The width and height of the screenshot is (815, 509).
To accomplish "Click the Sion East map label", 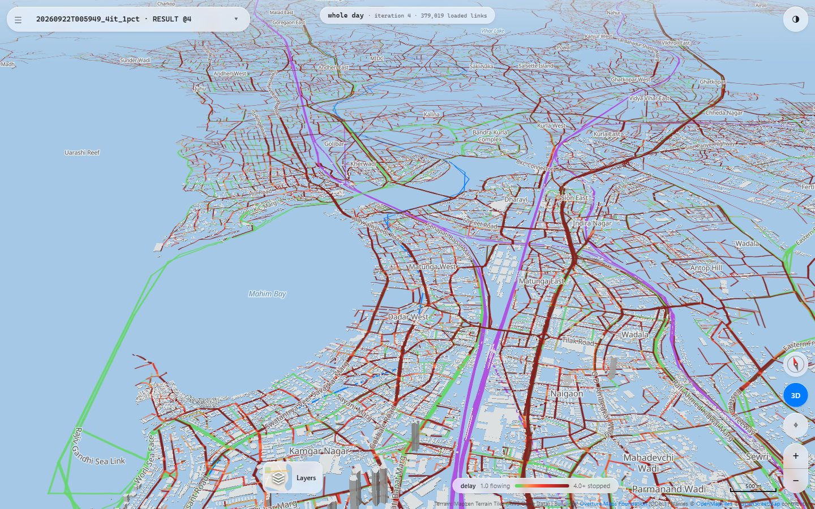I will (574, 198).
